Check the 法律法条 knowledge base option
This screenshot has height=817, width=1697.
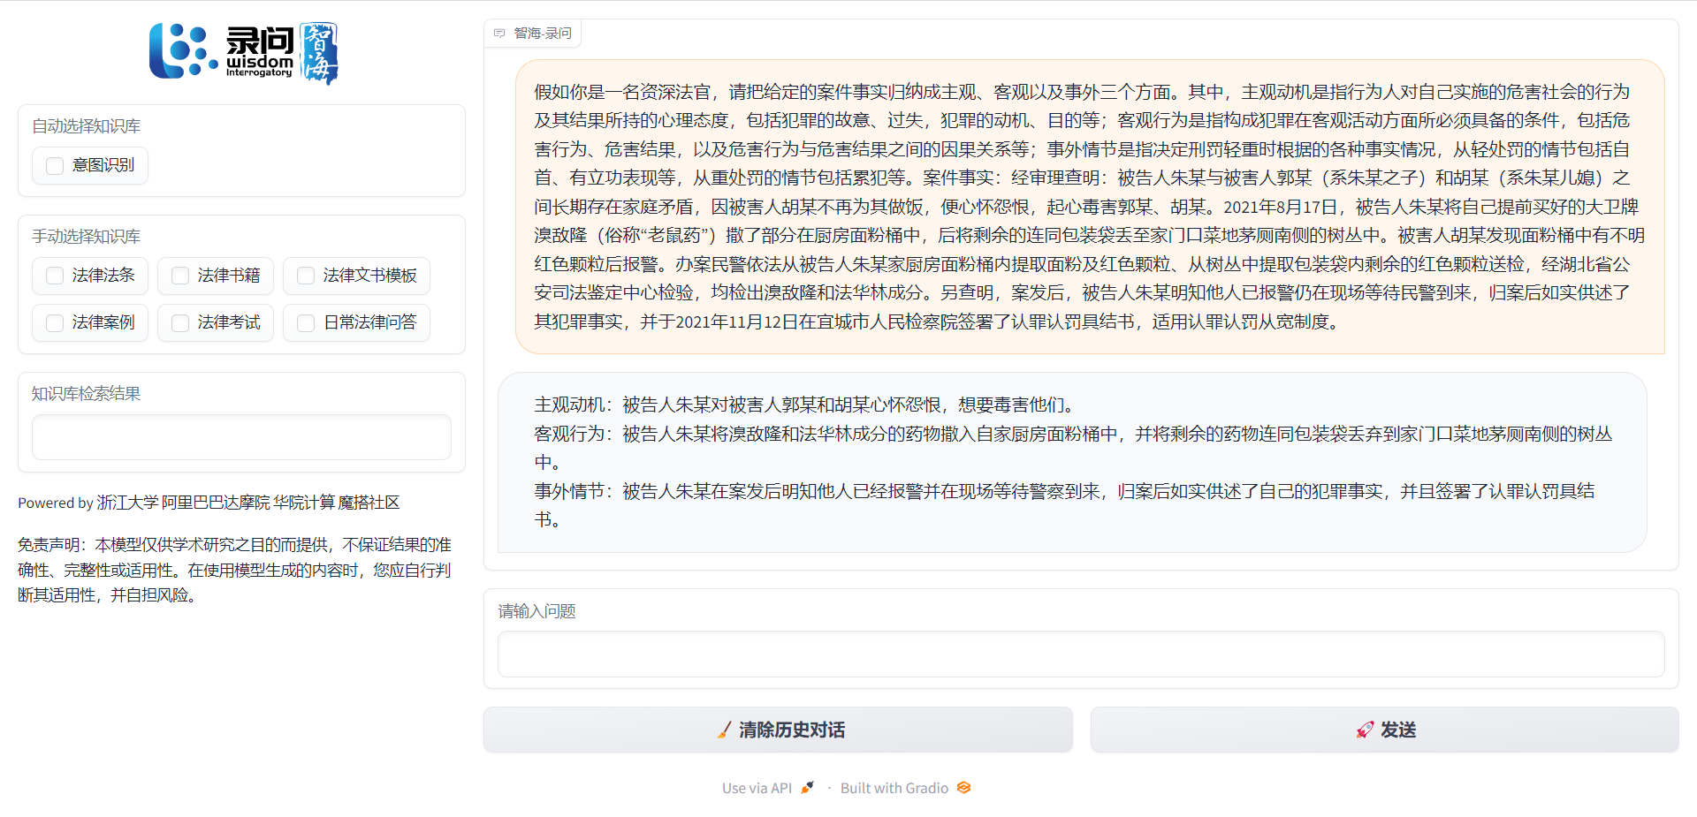pyautogui.click(x=55, y=276)
